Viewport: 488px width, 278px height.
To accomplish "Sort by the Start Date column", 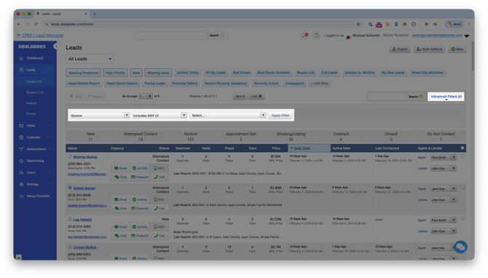I will pyautogui.click(x=302, y=148).
